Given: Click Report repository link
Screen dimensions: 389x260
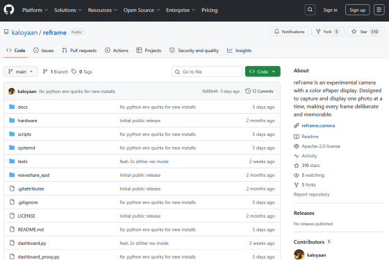Looking at the screenshot, I should point(312,194).
